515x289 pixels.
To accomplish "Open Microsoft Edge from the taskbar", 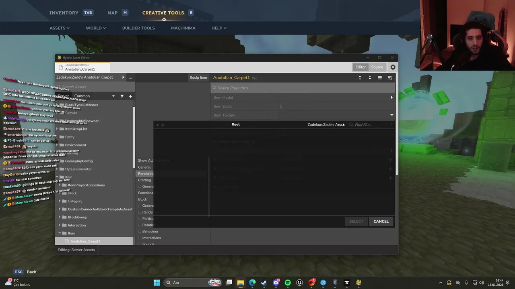I will 252,283.
